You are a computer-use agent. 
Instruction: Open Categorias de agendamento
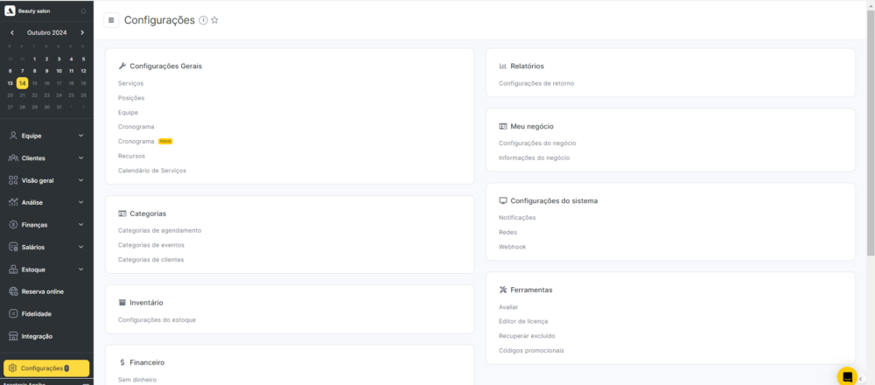159,230
